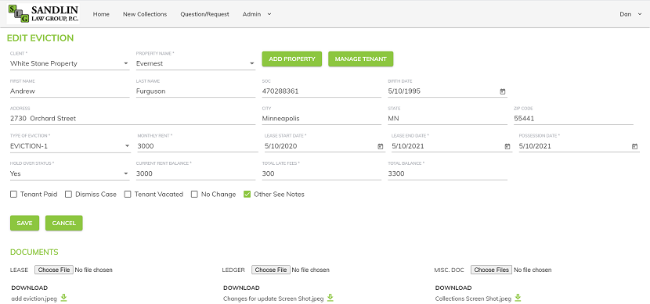Enable the Tenant Vacated checkbox
The width and height of the screenshot is (650, 304).
click(128, 195)
